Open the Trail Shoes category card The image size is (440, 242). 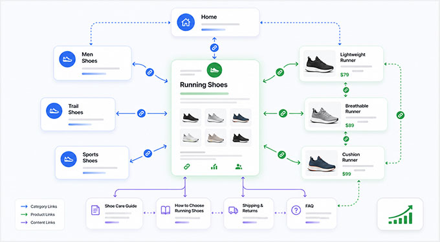pos(78,114)
